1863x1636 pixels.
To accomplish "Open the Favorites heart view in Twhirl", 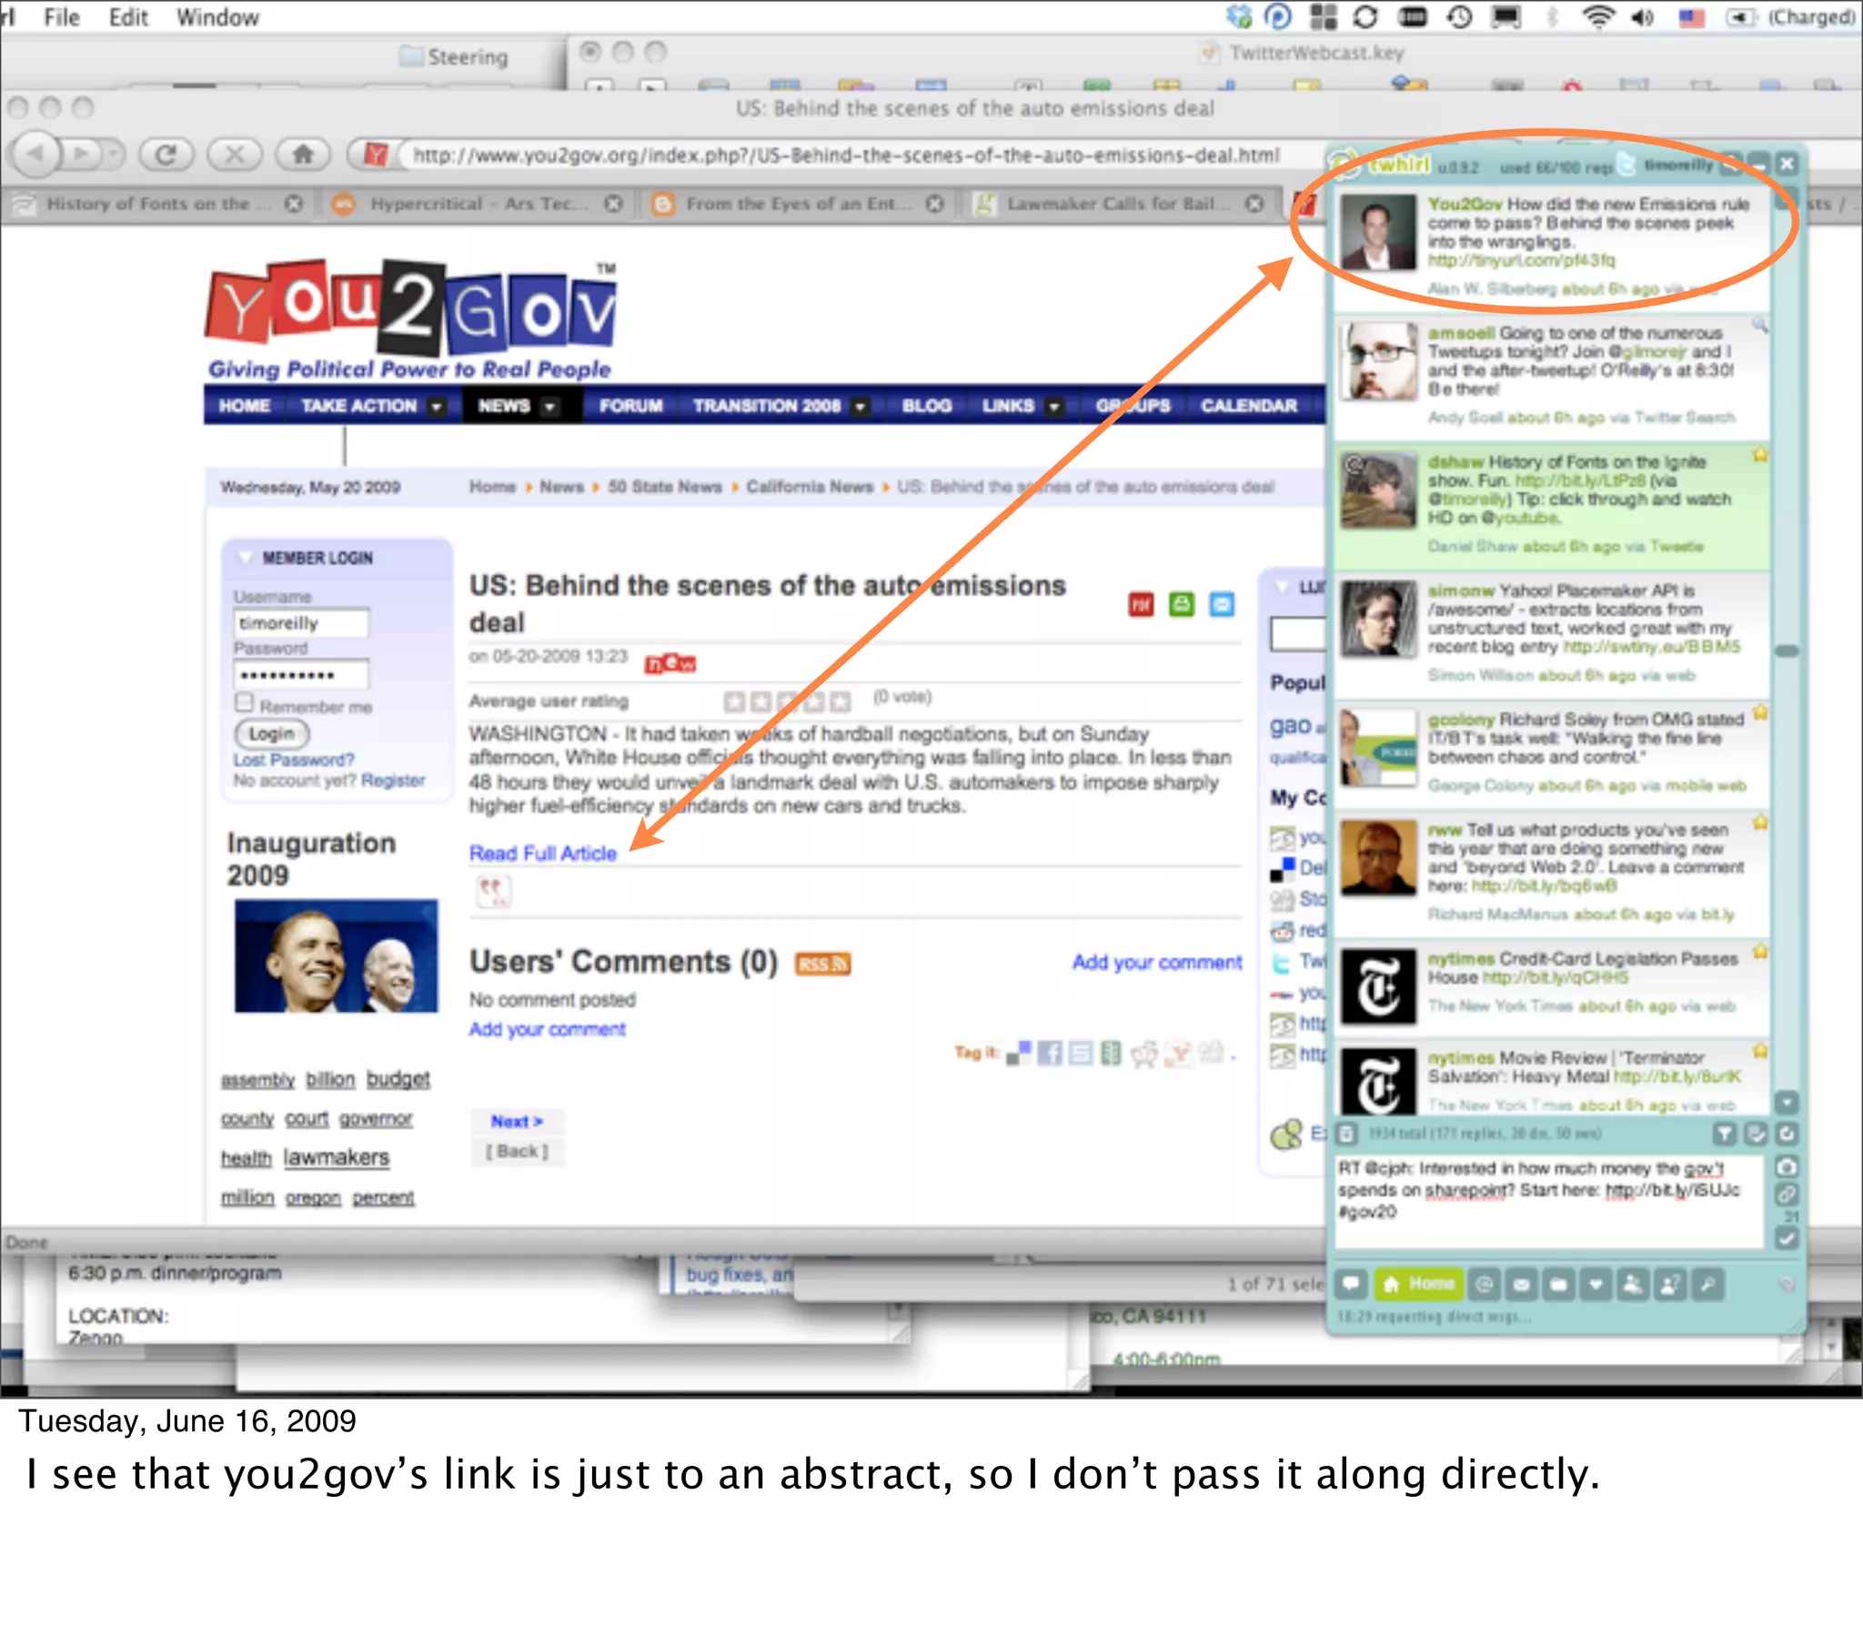I will click(x=1595, y=1285).
